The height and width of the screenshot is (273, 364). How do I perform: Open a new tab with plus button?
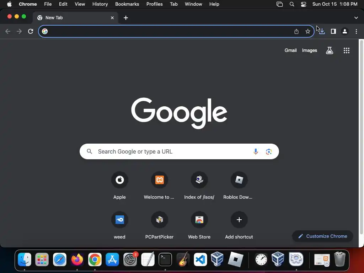click(x=126, y=18)
